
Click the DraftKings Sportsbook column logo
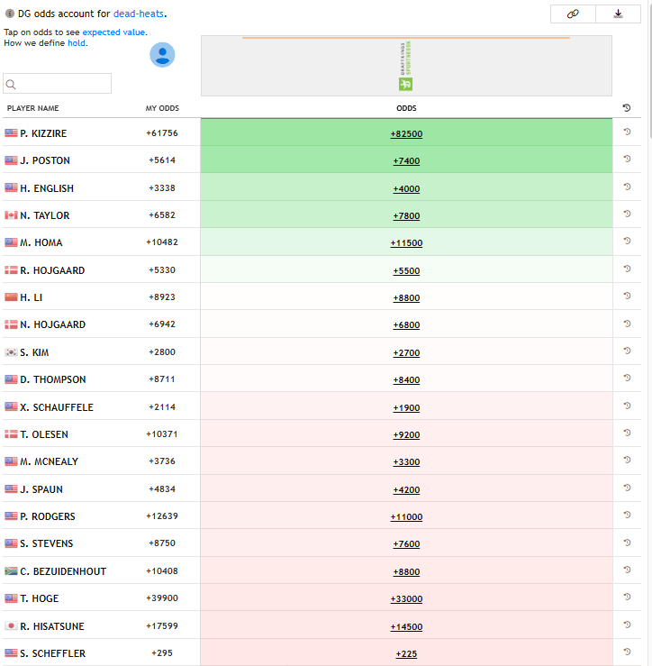pyautogui.click(x=406, y=66)
